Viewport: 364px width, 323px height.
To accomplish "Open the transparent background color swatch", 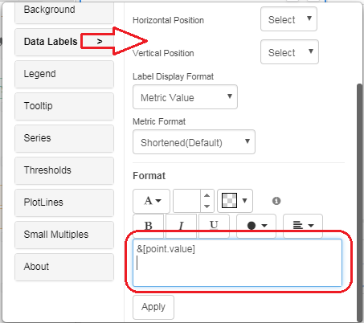I will coord(235,201).
